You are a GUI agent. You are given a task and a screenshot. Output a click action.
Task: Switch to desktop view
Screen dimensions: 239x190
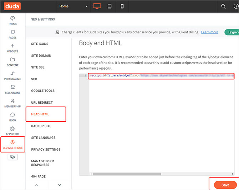(x=97, y=6)
